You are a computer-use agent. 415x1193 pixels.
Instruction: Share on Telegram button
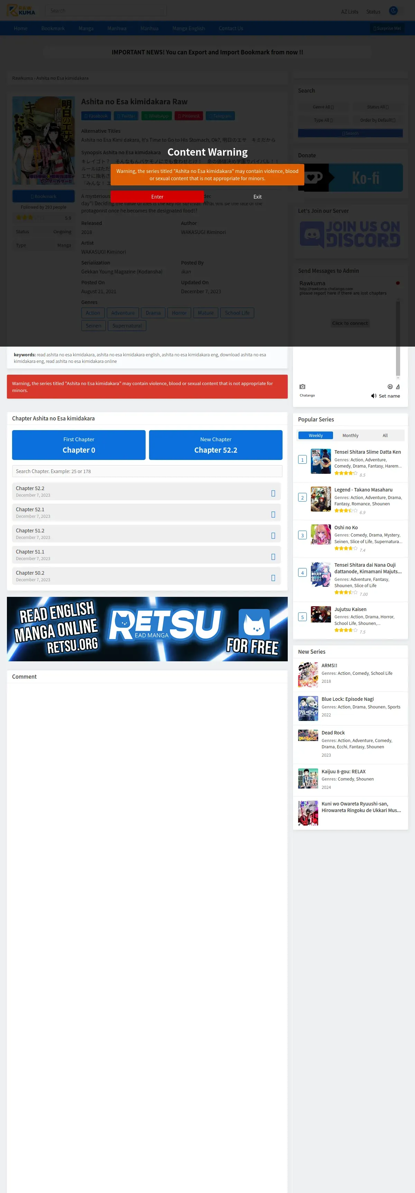(x=220, y=116)
